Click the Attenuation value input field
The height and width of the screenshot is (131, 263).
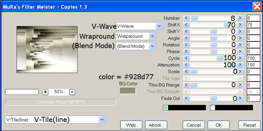point(254,65)
